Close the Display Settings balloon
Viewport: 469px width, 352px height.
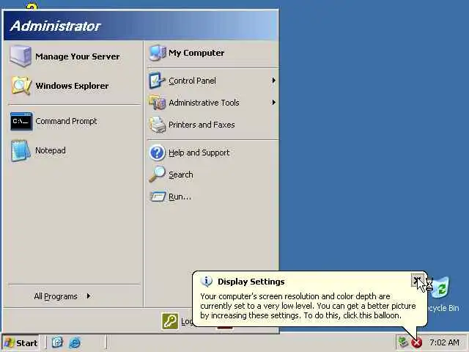416,280
